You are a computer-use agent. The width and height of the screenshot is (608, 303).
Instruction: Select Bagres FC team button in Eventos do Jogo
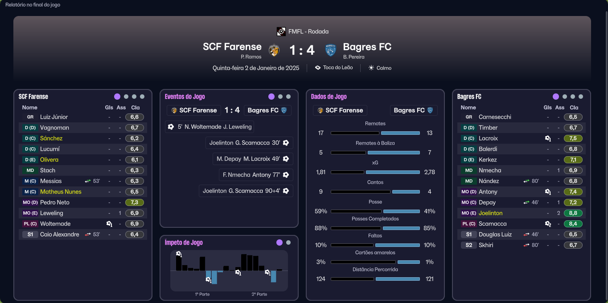267,110
